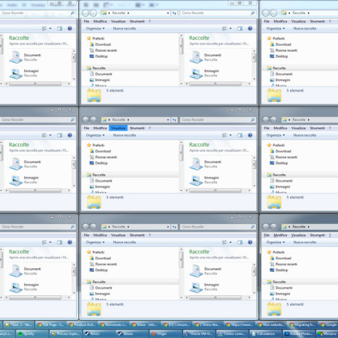Open File menu with underlined F

point(267,235)
